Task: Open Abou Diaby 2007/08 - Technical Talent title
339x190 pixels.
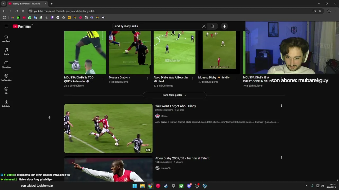Action: 182,158
